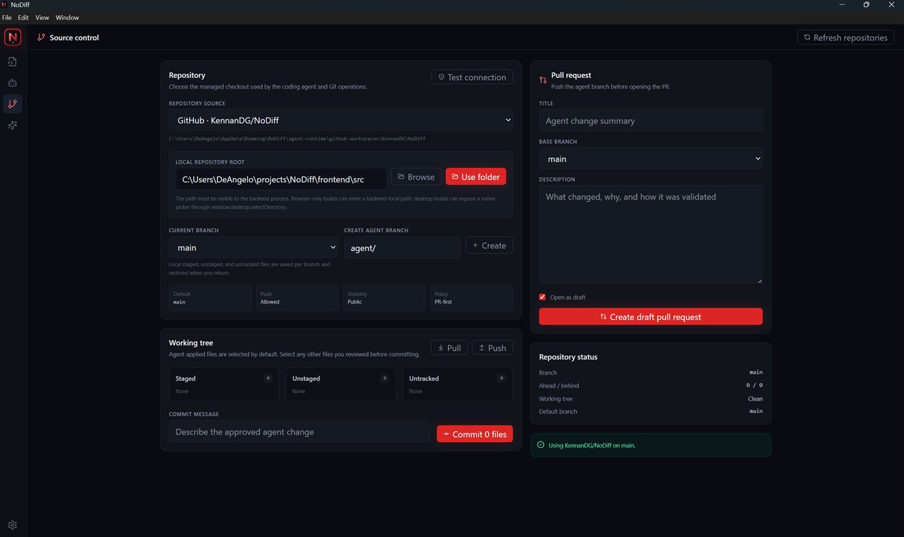Expand the Current branch dropdown

point(253,248)
